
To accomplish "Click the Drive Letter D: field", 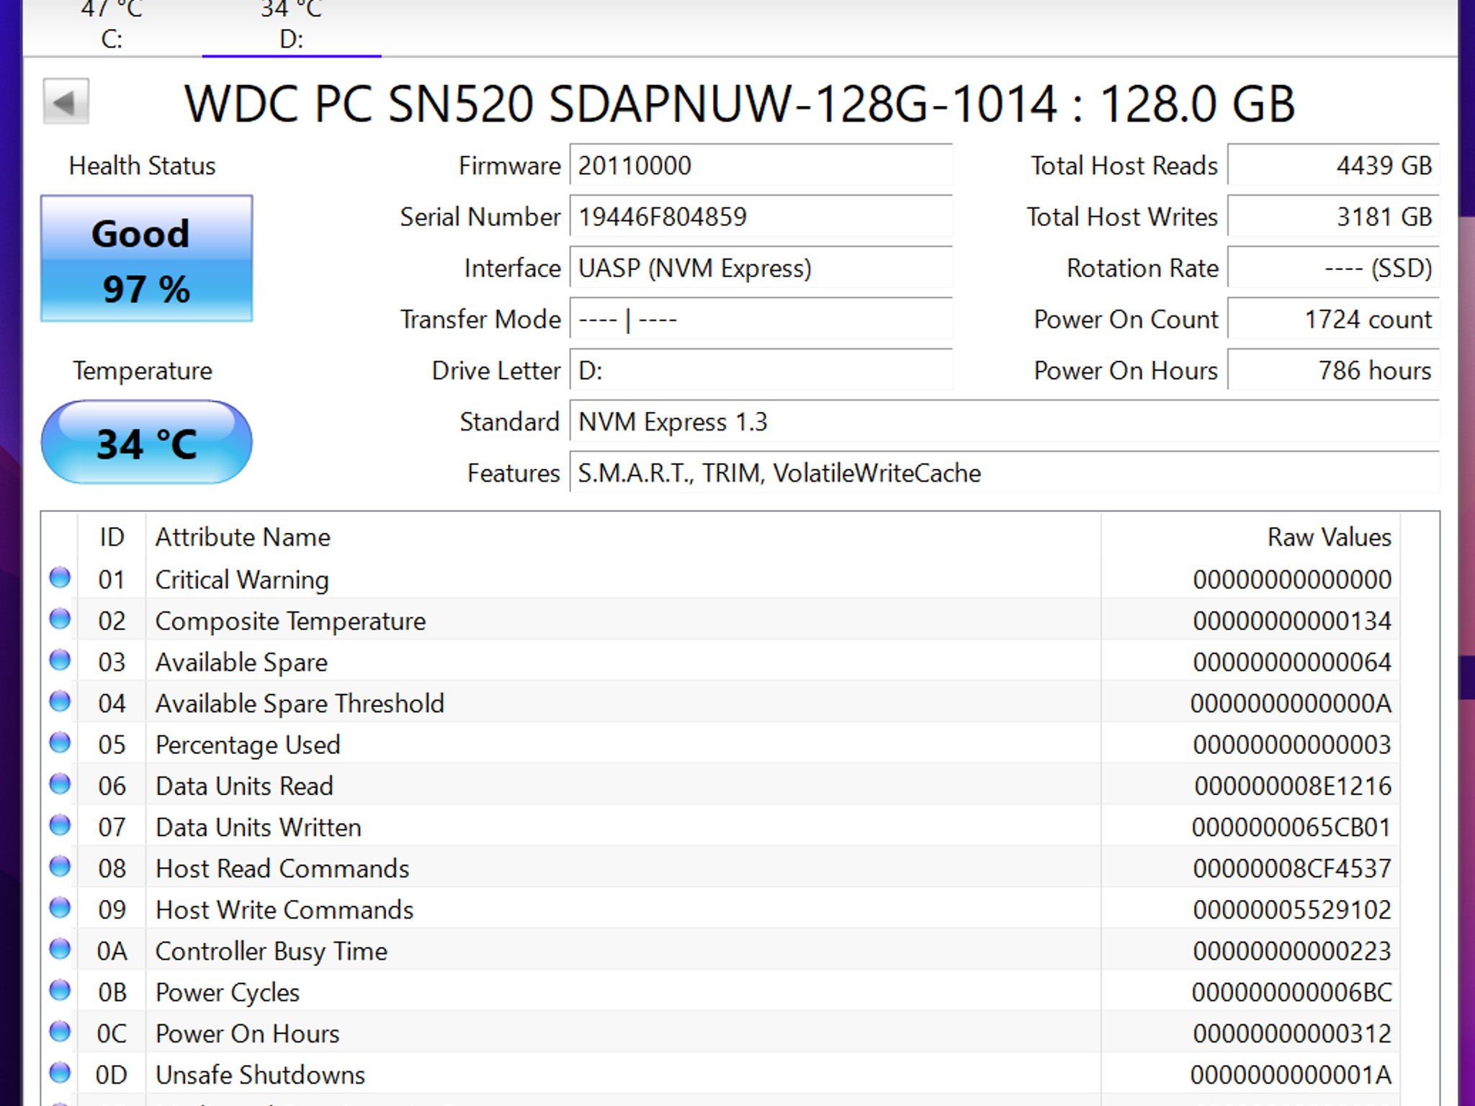I will pyautogui.click(x=761, y=370).
